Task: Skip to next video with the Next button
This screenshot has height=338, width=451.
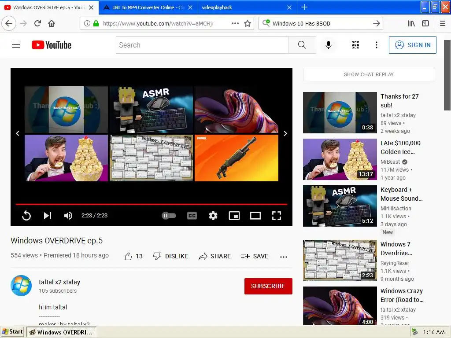Action: (x=48, y=215)
